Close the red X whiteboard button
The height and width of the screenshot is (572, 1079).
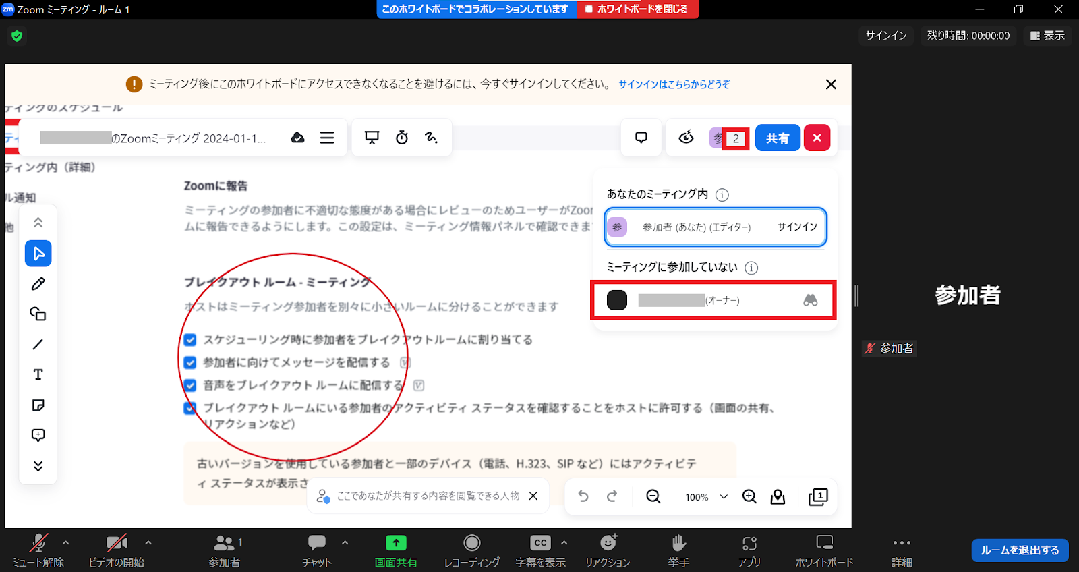(817, 138)
